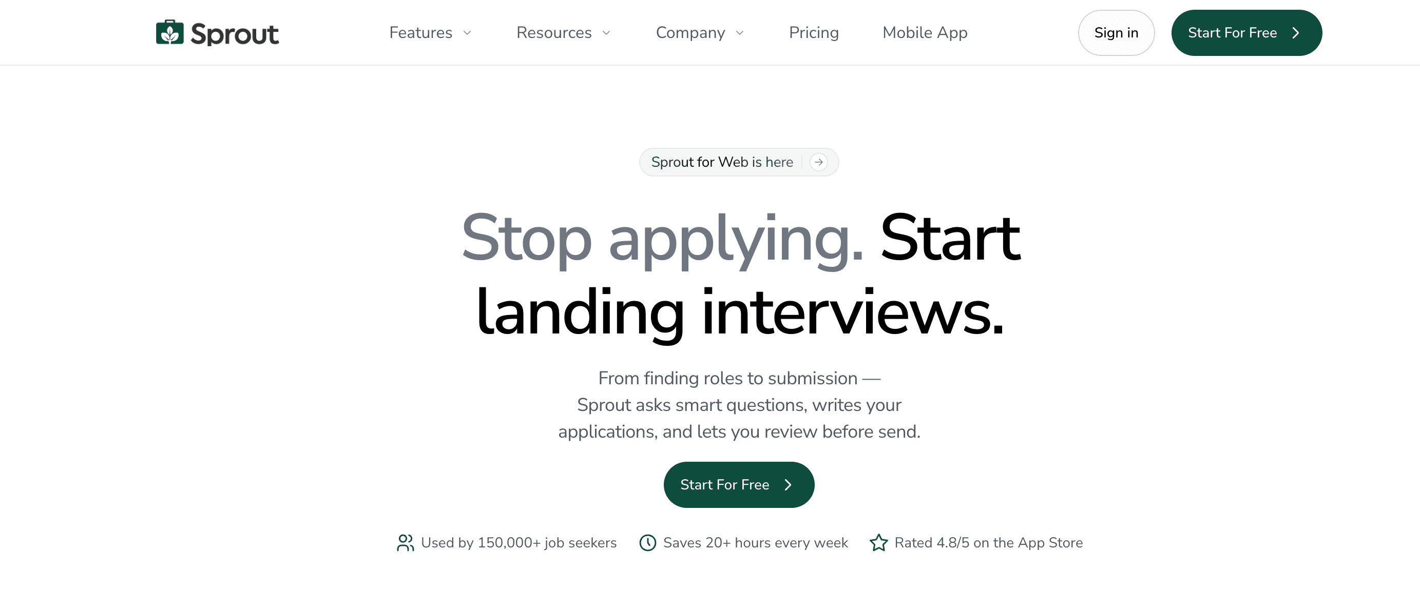
Task: Click the hero Start For Free button
Action: coord(739,485)
